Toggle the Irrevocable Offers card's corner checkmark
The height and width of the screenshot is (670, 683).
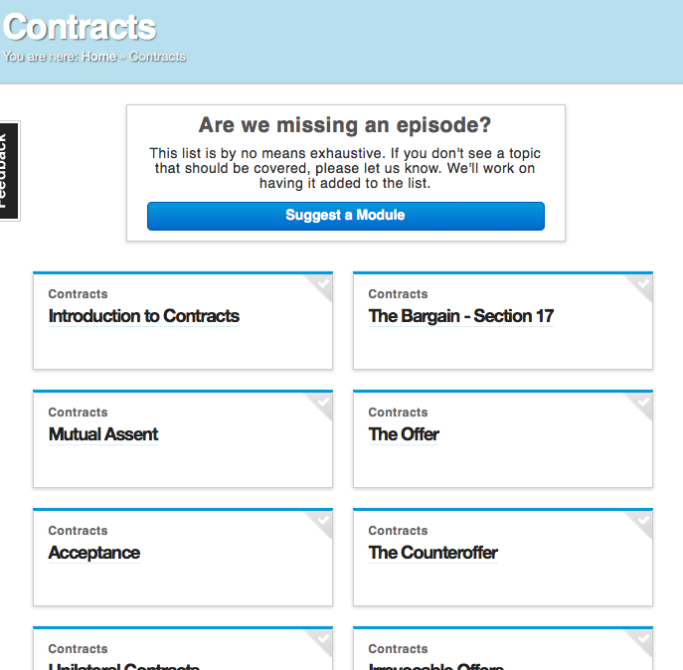tap(643, 638)
